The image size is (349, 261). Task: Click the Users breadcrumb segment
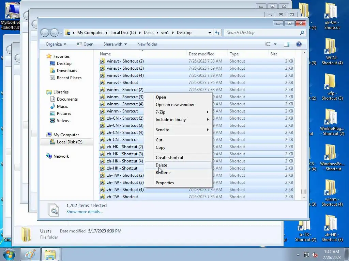click(149, 33)
